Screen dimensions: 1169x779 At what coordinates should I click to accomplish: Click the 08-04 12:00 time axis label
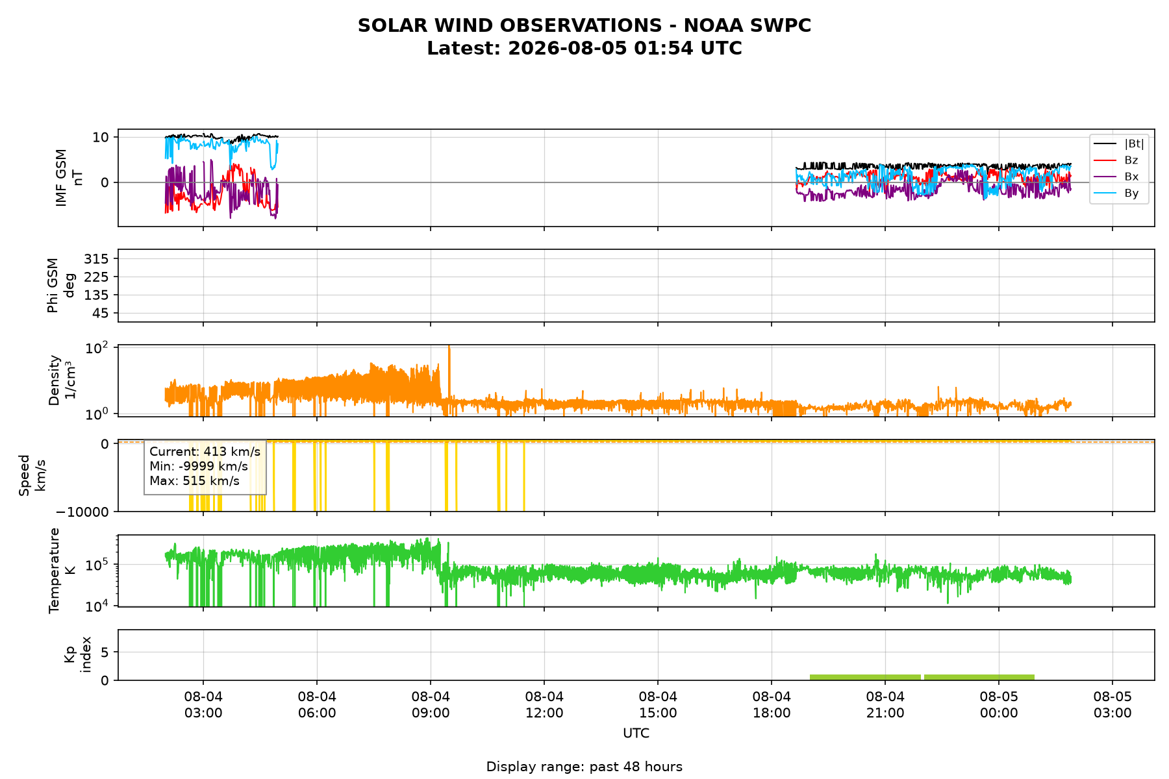click(544, 705)
